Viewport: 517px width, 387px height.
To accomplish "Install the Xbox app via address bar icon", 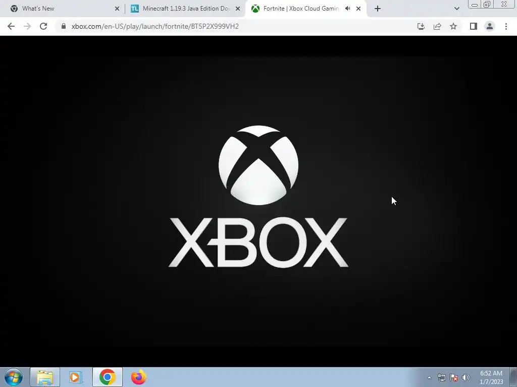I will point(421,26).
